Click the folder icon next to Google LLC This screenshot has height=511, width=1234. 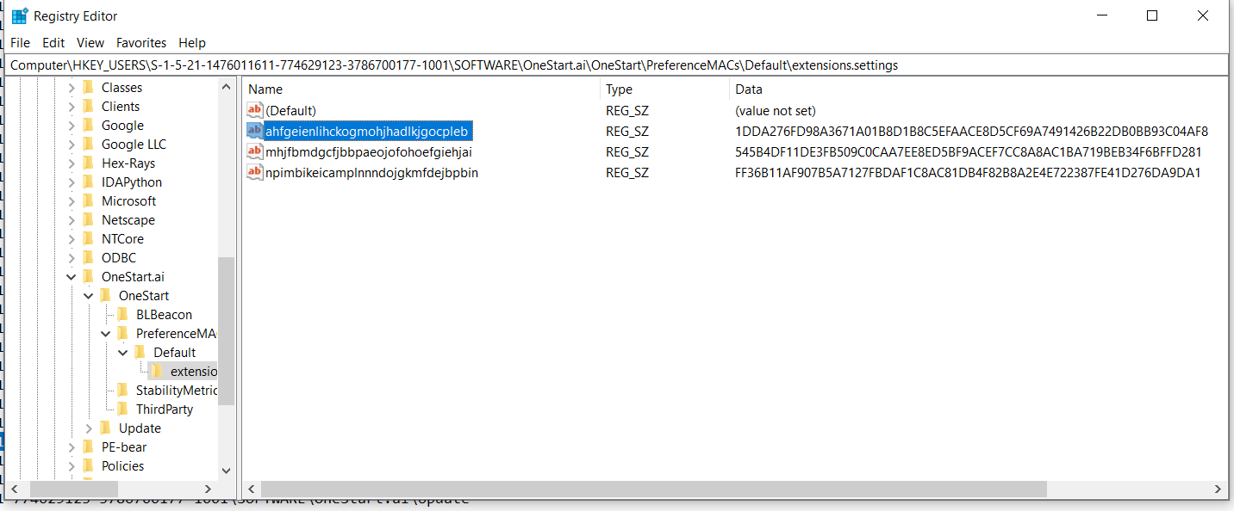[88, 144]
